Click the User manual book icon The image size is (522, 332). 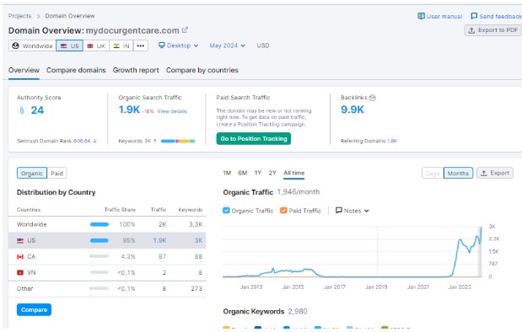pyautogui.click(x=421, y=16)
